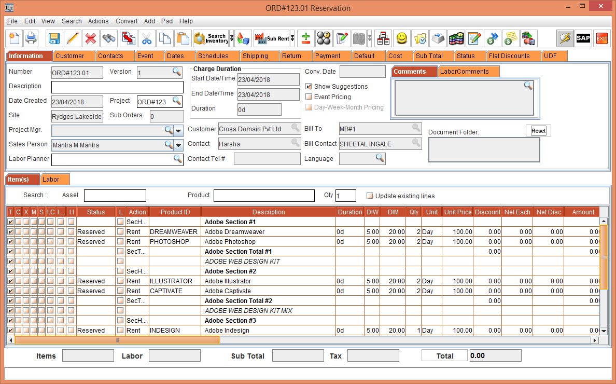Click the Sub Rent toolbar button
This screenshot has height=384, width=616.
point(272,38)
